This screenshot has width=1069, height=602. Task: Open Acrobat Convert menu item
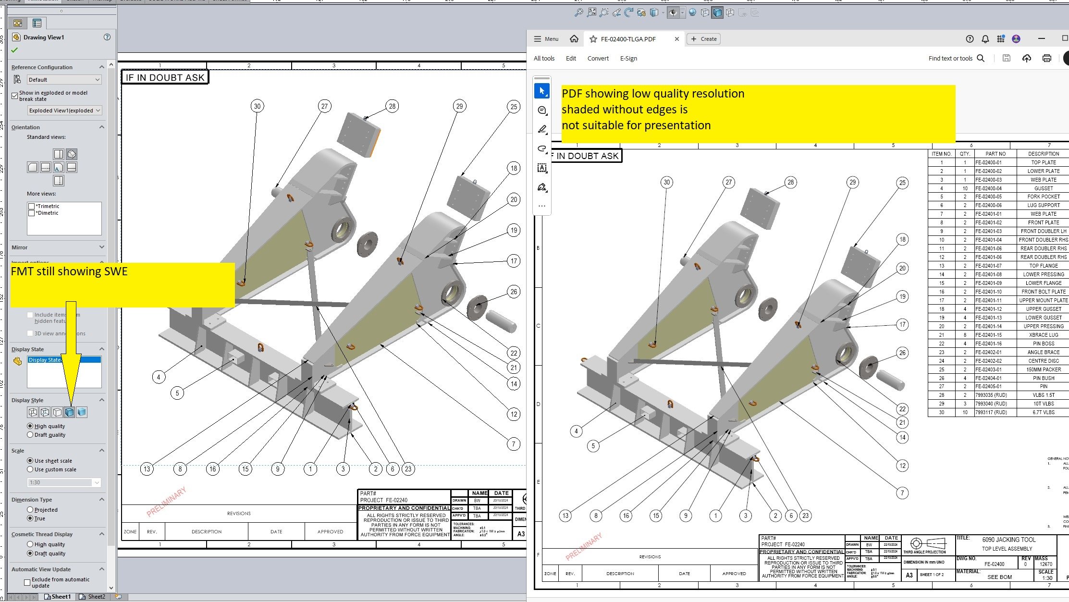[598, 58]
